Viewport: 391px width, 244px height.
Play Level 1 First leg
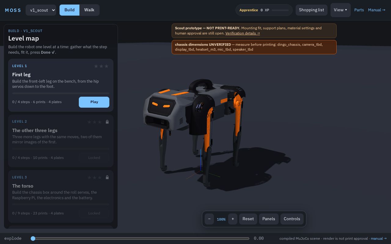[x=94, y=102]
